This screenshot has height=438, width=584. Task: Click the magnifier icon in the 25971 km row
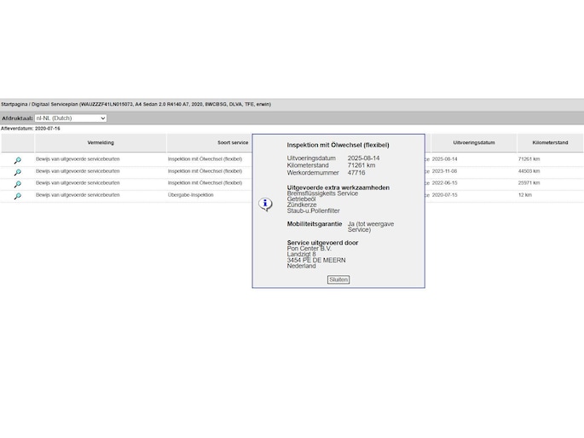click(17, 183)
